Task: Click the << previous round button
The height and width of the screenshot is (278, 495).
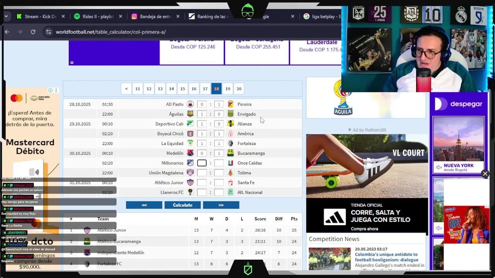Action: point(144,205)
